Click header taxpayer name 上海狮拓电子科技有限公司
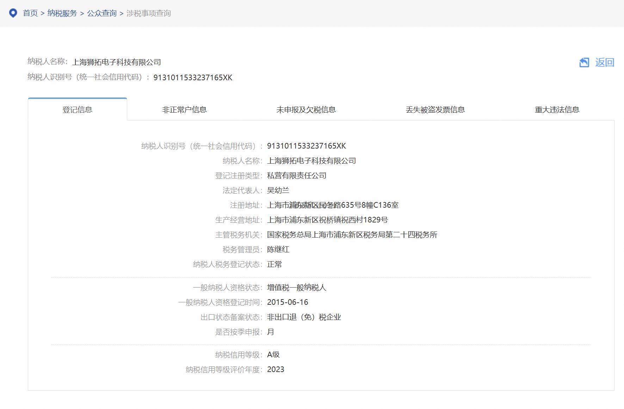Image resolution: width=624 pixels, height=409 pixels. pyautogui.click(x=117, y=62)
